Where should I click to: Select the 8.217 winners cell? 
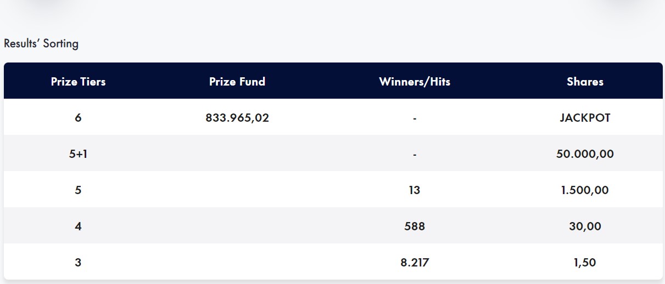coord(415,263)
